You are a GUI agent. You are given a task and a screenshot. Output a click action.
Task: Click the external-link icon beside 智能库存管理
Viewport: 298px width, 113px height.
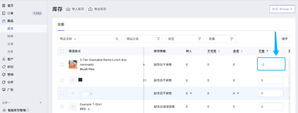click(28, 110)
